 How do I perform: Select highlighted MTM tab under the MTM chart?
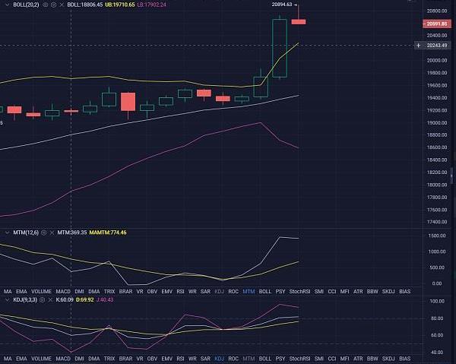(249, 291)
